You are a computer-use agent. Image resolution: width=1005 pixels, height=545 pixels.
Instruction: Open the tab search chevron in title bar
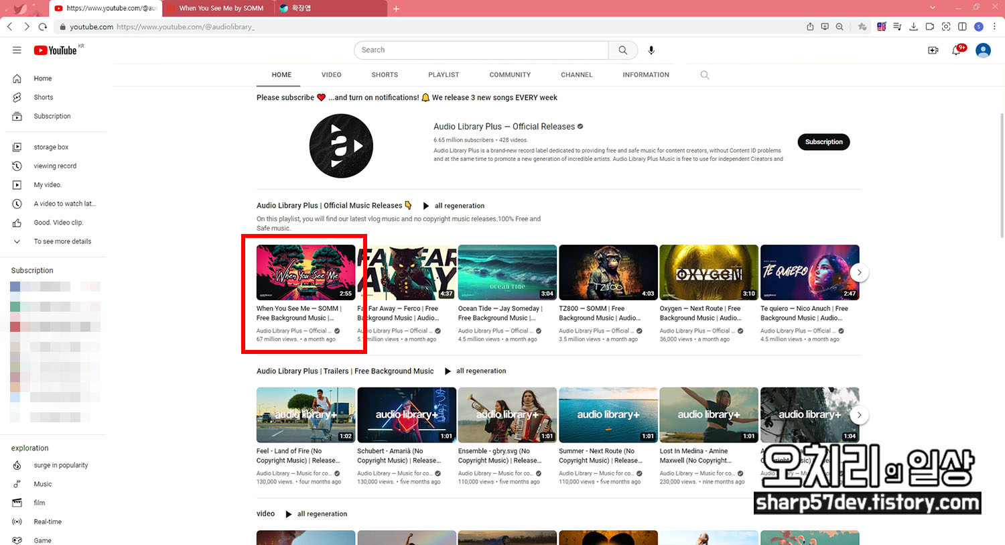[x=933, y=8]
